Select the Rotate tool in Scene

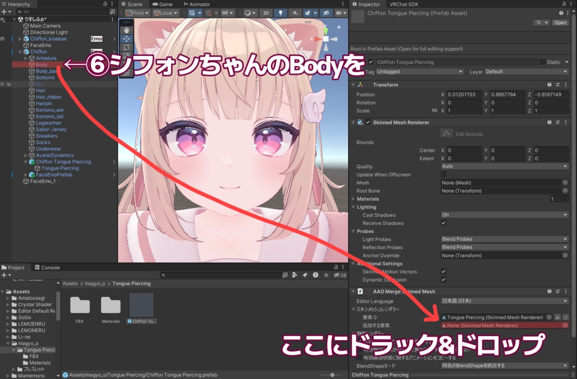click(126, 47)
